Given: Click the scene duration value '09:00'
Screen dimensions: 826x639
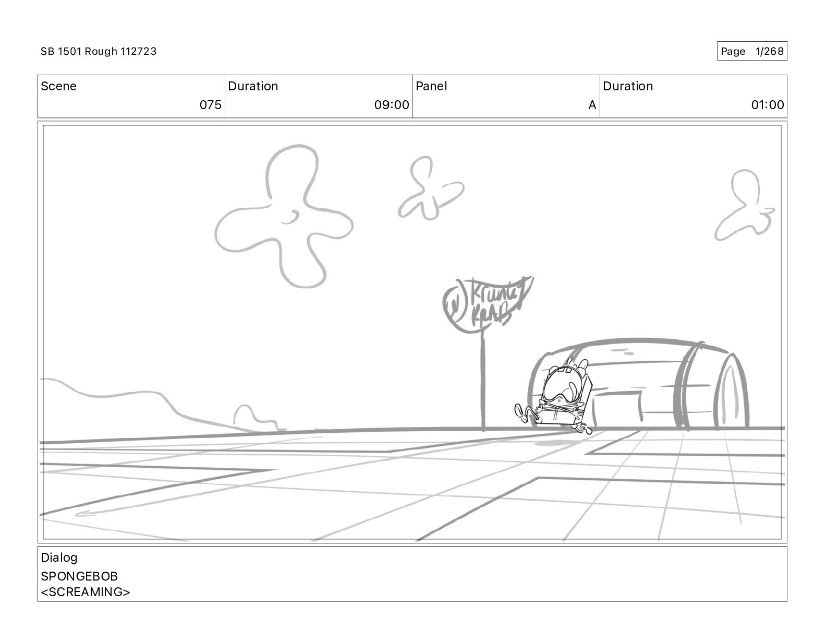Looking at the screenshot, I should pyautogui.click(x=392, y=105).
